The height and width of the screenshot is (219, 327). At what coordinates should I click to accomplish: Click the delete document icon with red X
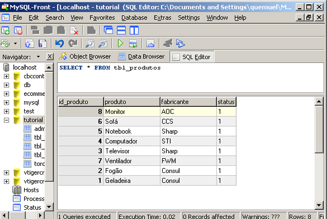tap(74, 31)
